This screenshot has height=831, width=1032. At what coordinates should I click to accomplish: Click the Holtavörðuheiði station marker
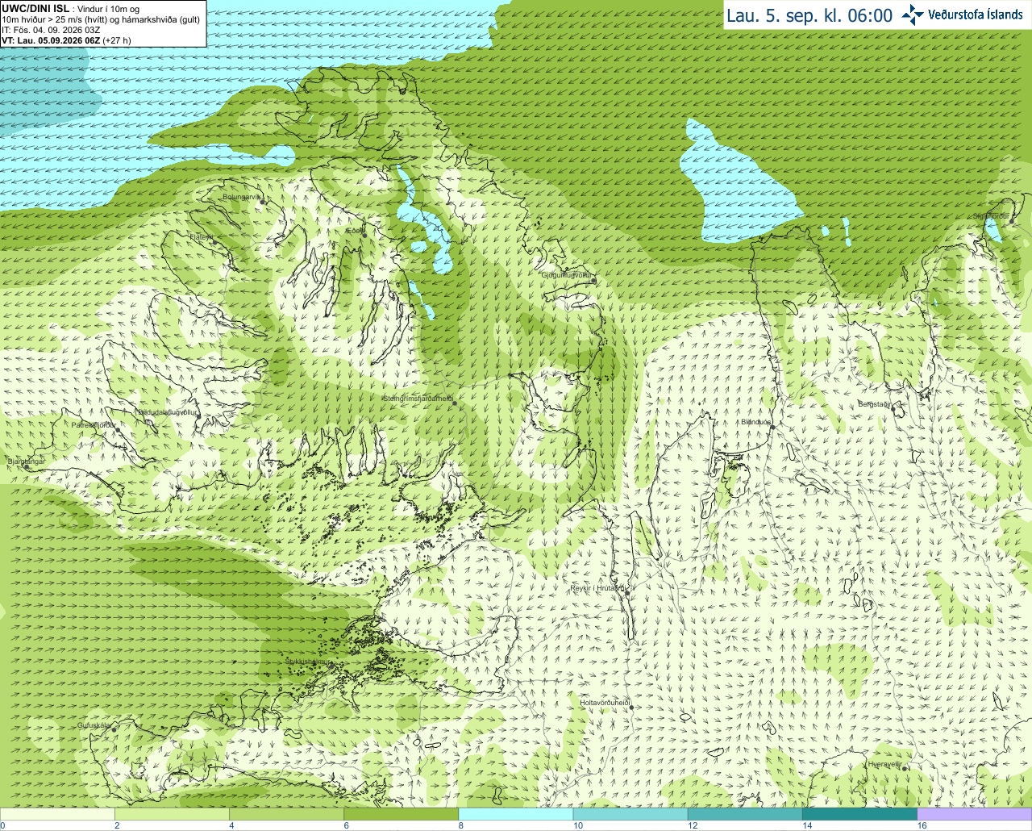point(631,708)
